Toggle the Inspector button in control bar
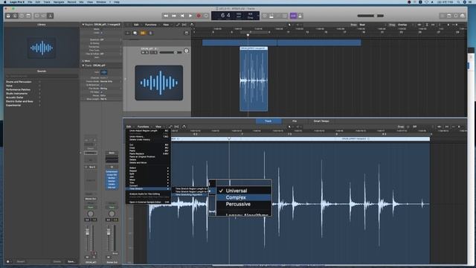The width and height of the screenshot is (476, 268). coord(15,16)
